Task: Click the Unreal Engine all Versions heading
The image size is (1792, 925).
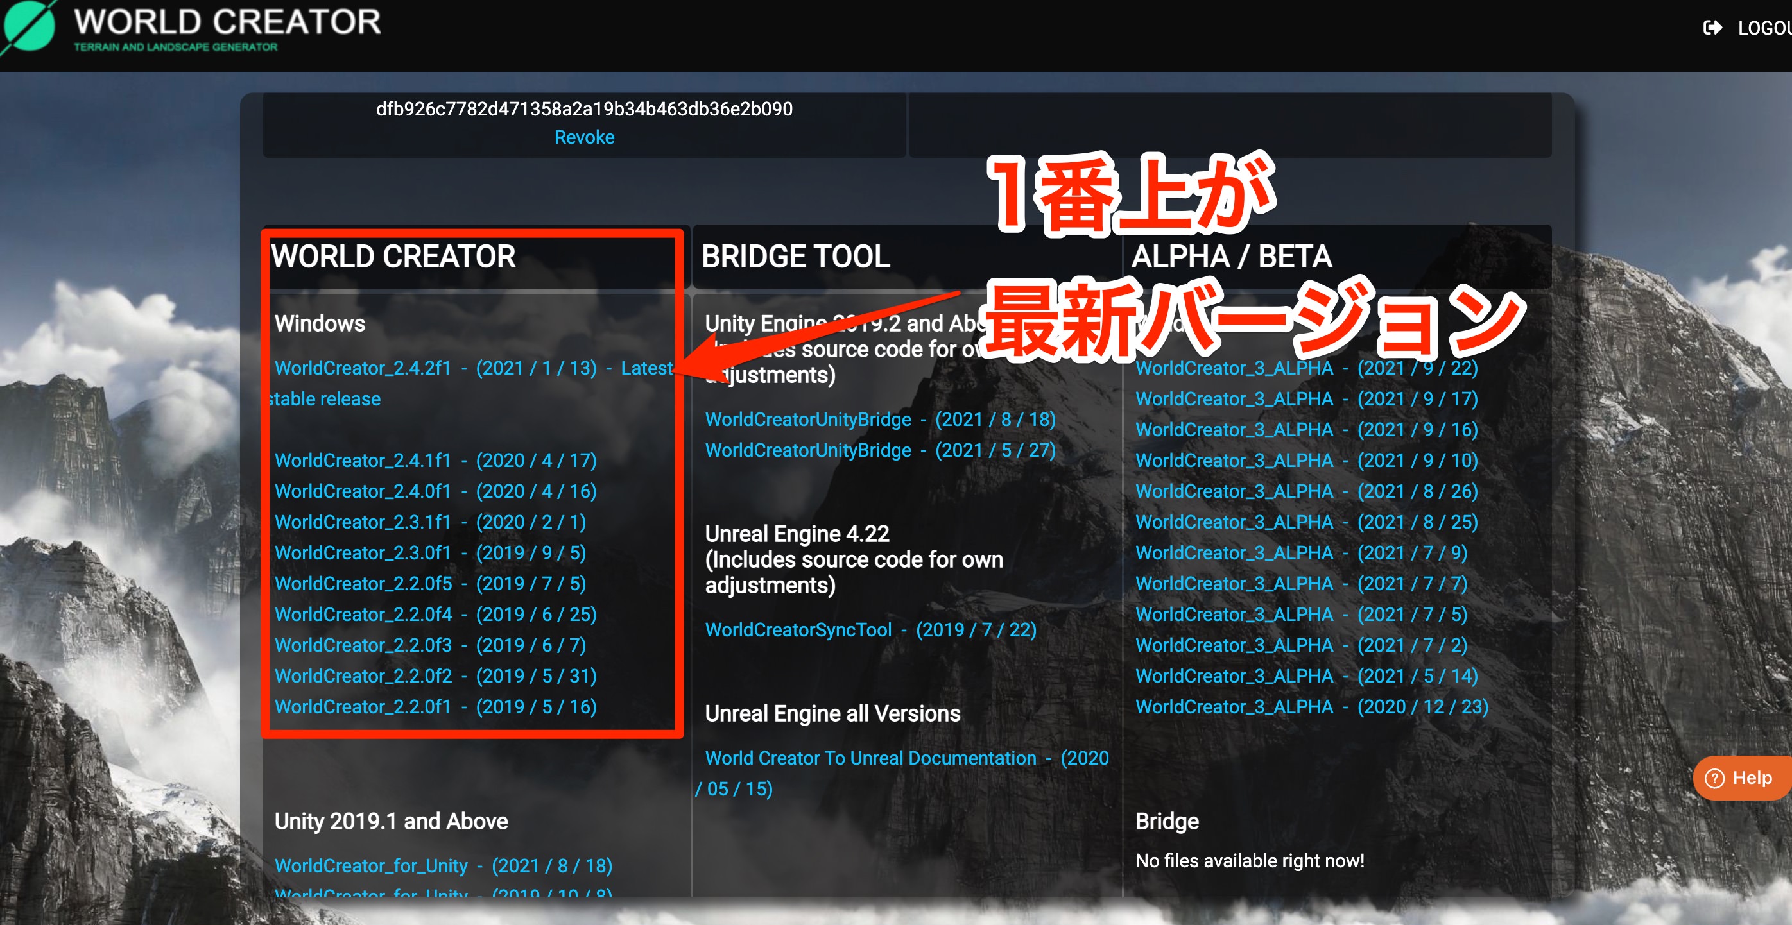Action: pyautogui.click(x=832, y=713)
